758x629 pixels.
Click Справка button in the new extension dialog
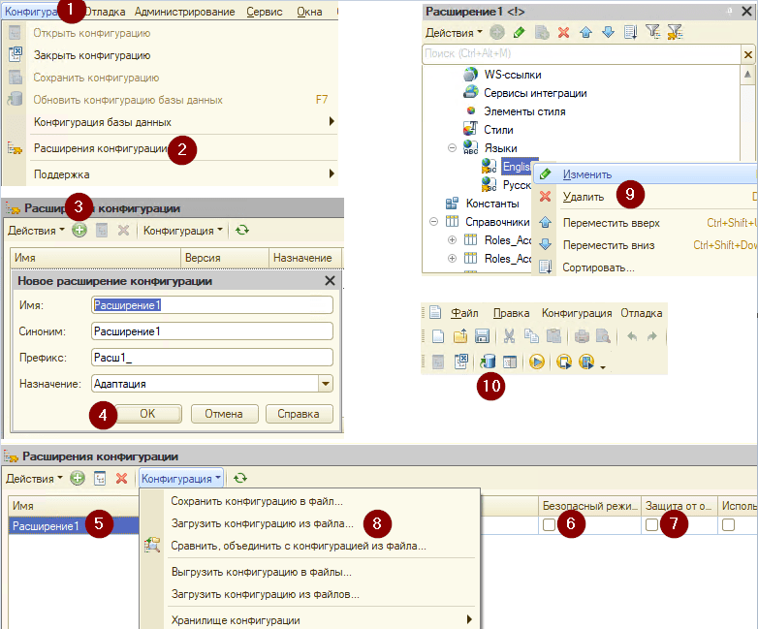pos(299,414)
